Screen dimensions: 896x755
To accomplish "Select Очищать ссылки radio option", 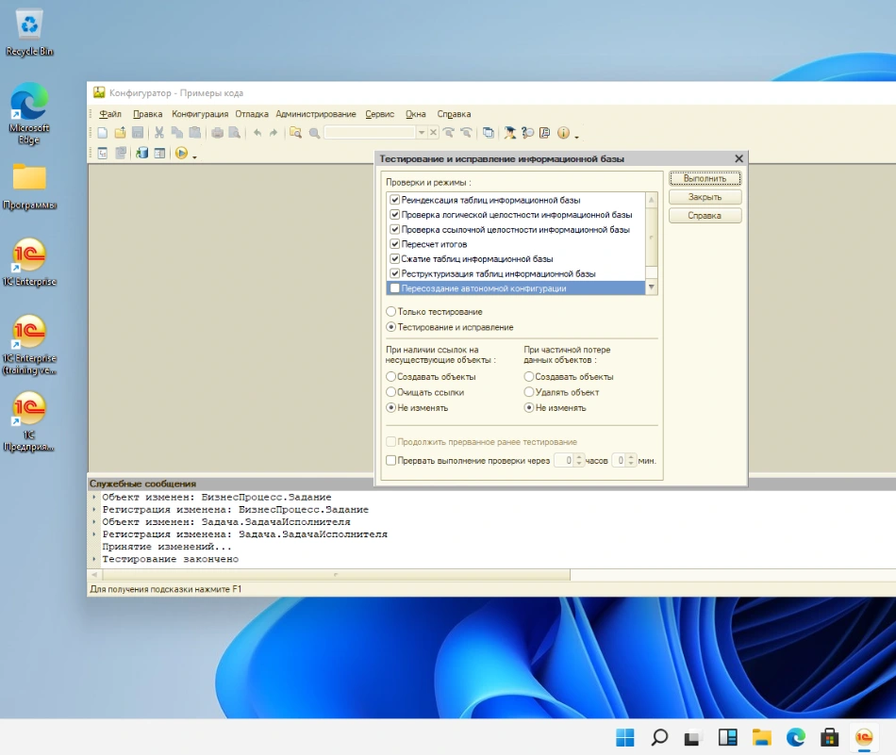I will 391,392.
